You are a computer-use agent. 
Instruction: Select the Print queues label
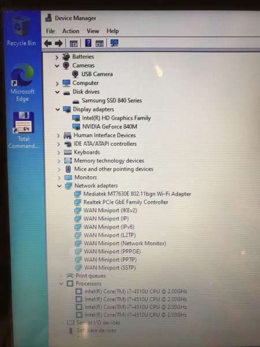(x=91, y=276)
